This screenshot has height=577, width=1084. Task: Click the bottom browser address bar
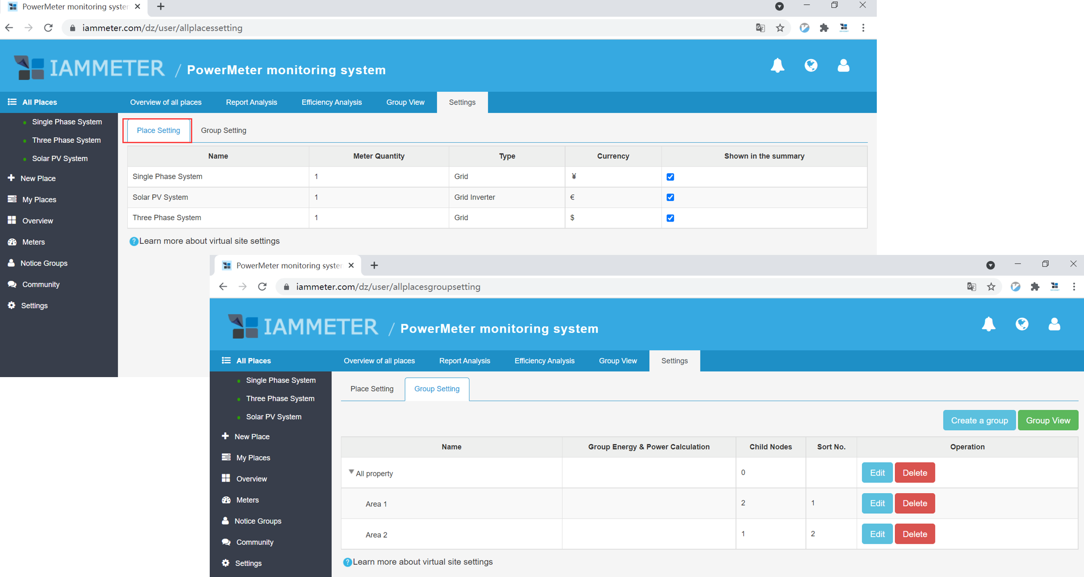[606, 287]
